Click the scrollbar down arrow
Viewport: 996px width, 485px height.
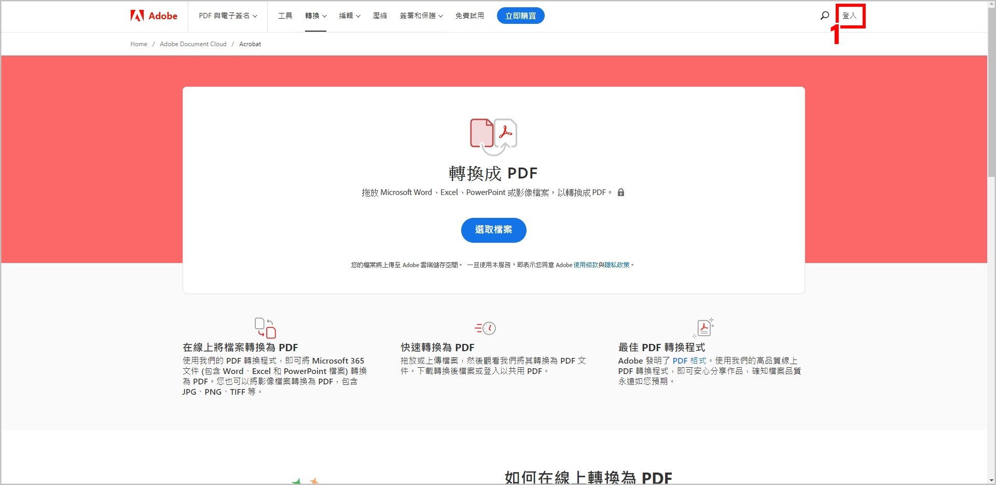tap(991, 480)
